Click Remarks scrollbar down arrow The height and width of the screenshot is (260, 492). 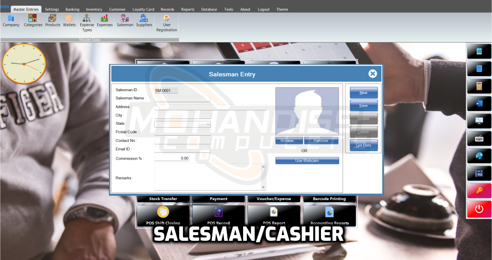point(264,188)
